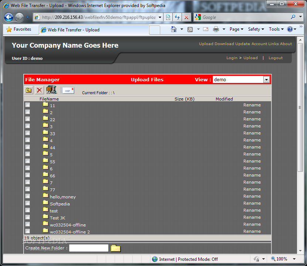
Task: Click the Login breadcrumb link
Action: [232, 58]
